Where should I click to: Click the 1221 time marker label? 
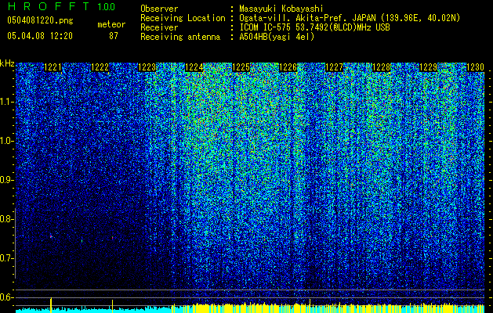53,67
